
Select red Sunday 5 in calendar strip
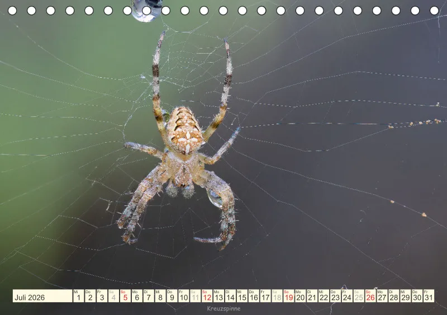click(x=125, y=296)
